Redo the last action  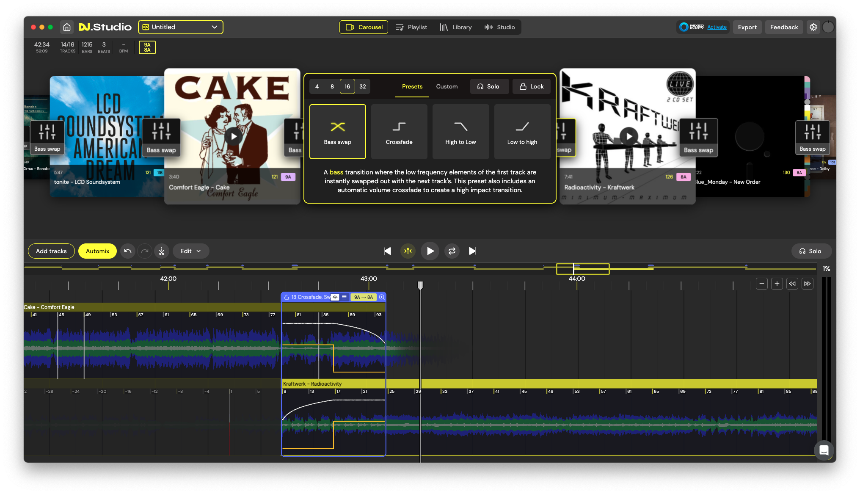[x=145, y=251]
